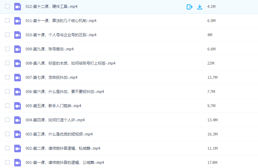Open 004-第四课，如何打造个人IP-.mp4

coord(55,120)
